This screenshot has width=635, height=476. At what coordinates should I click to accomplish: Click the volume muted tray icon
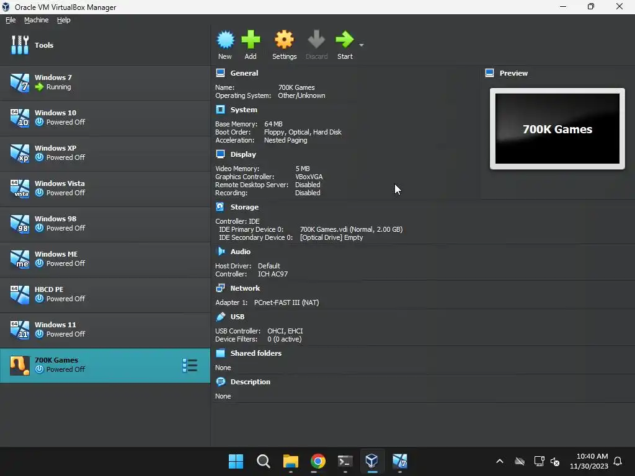(x=555, y=461)
